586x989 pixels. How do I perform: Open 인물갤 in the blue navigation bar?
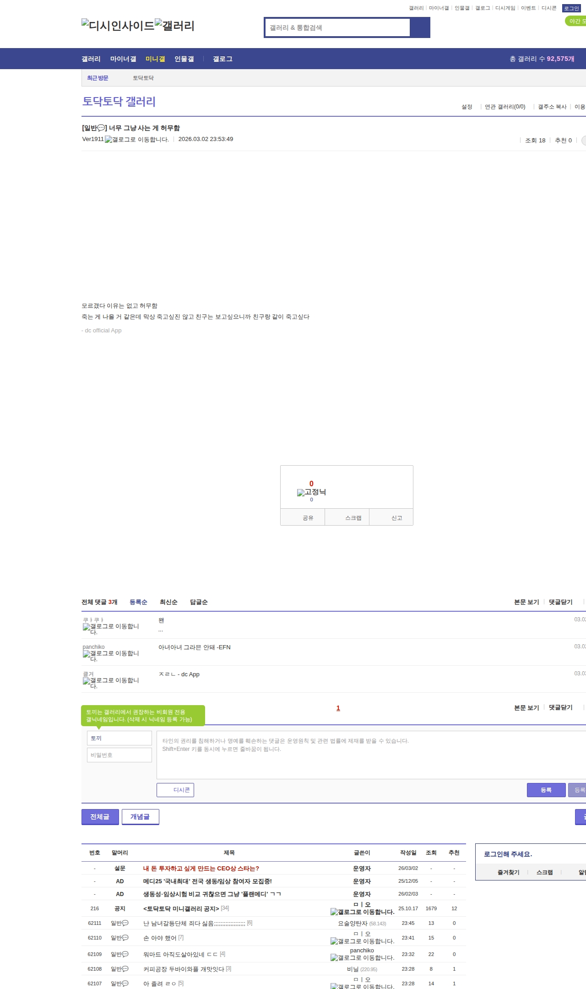click(184, 59)
